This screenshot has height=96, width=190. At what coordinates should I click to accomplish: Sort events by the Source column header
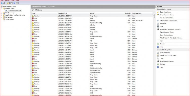pyautogui.click(x=100, y=13)
